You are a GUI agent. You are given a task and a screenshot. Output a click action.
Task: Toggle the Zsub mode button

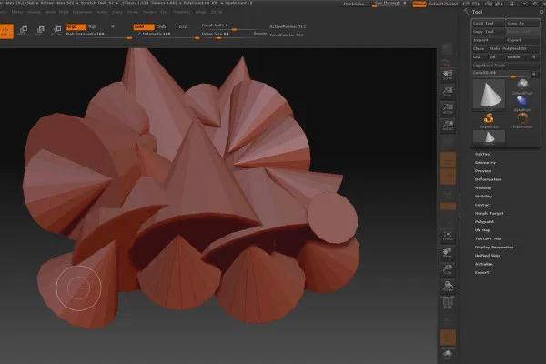[161, 26]
